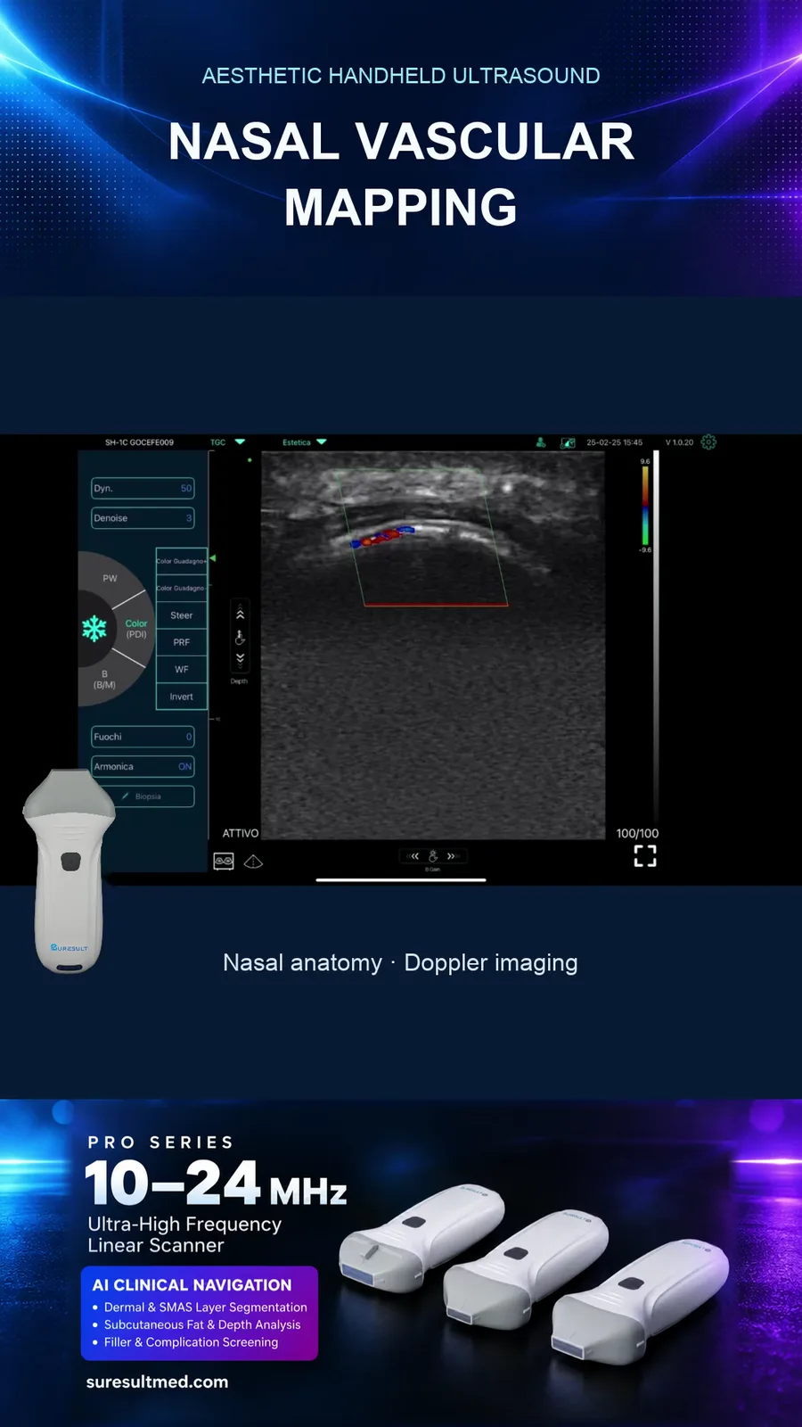
Task: Adjust the Fuochi value field
Action: (x=143, y=737)
